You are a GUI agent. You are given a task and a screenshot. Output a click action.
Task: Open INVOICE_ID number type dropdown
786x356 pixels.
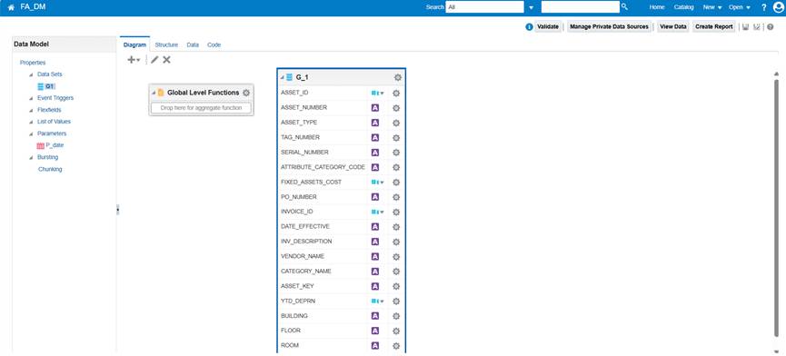point(377,212)
